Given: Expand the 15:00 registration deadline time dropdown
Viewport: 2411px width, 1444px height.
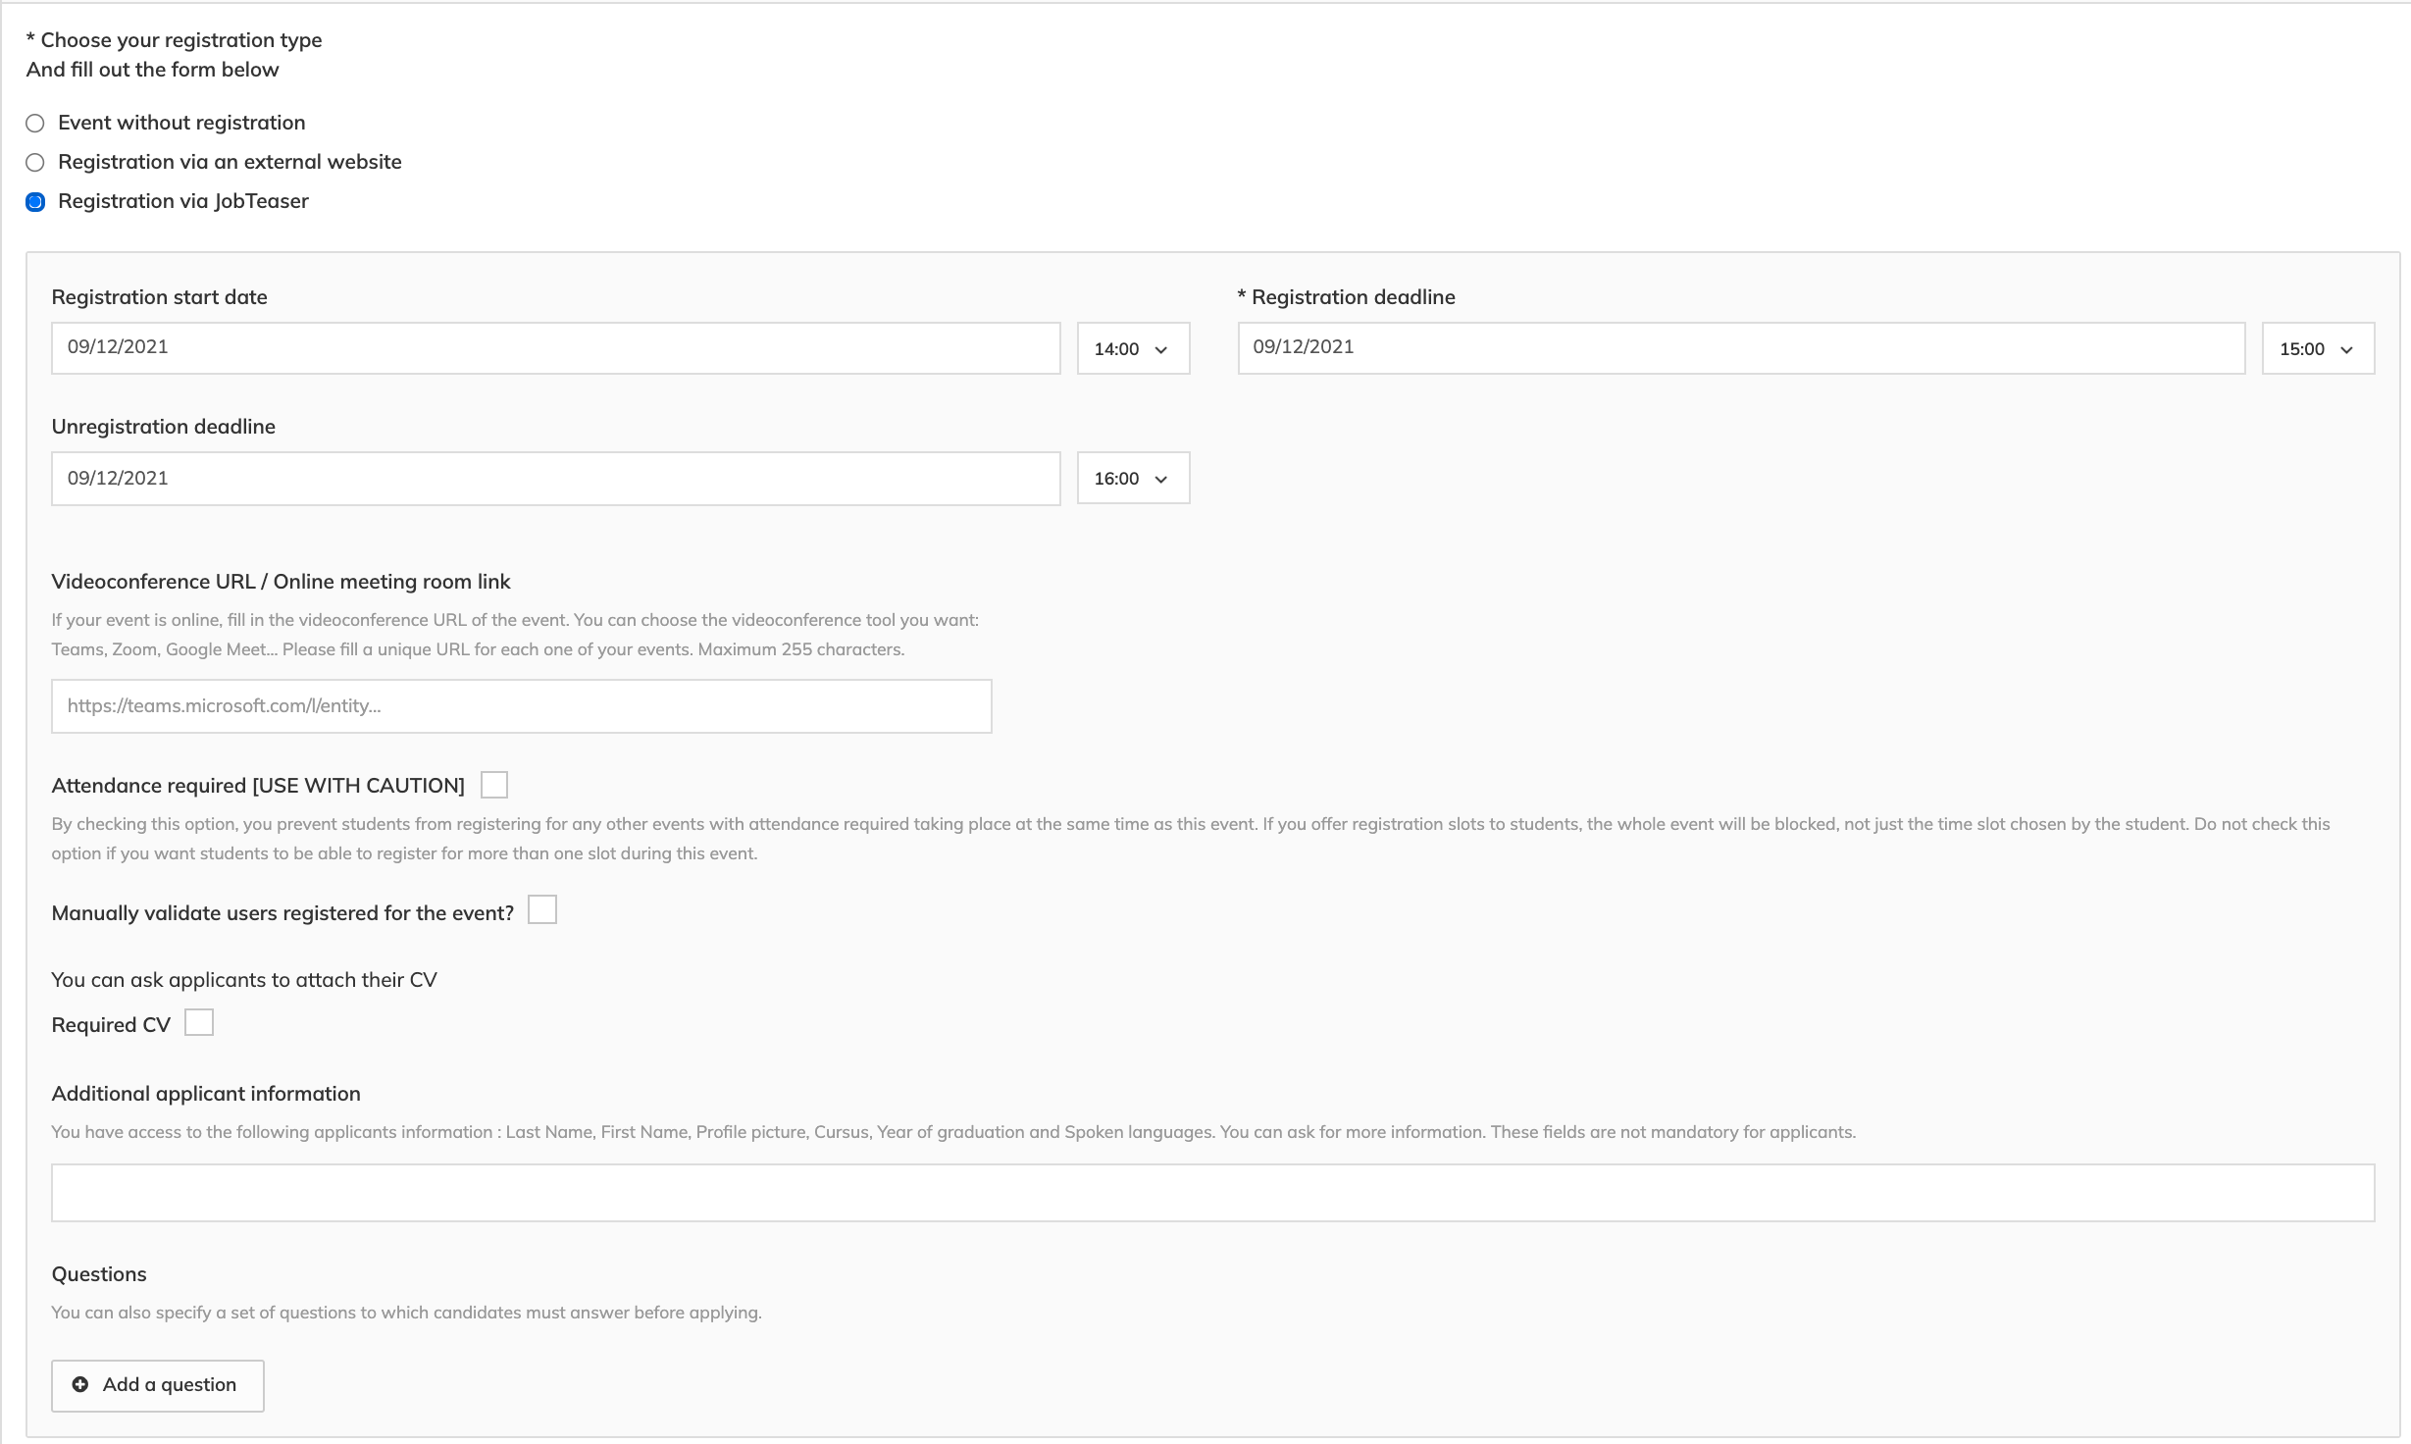Looking at the screenshot, I should click(2317, 349).
